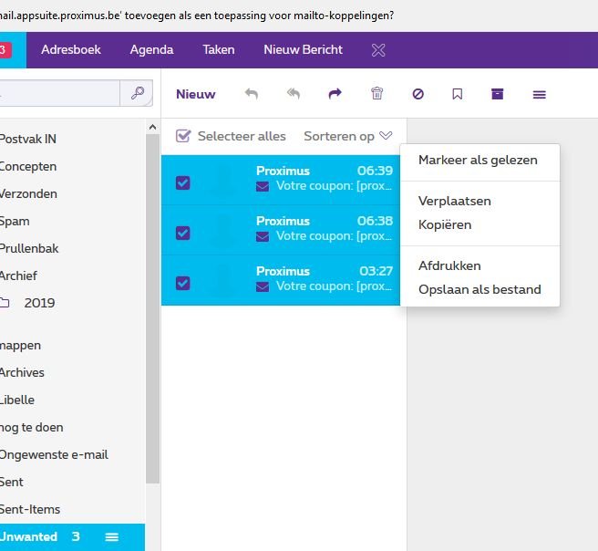Click the Nieuw compose button
Screen dimensions: 598x551
coord(196,94)
